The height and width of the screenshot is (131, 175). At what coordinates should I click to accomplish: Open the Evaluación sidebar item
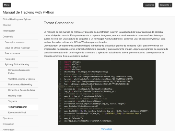(x=8, y=124)
